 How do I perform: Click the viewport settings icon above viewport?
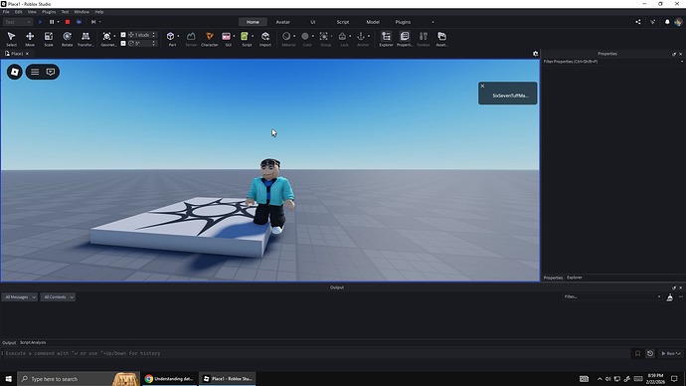536,54
